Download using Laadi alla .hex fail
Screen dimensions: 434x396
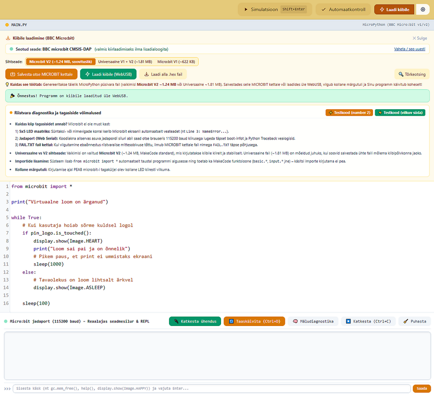(163, 74)
